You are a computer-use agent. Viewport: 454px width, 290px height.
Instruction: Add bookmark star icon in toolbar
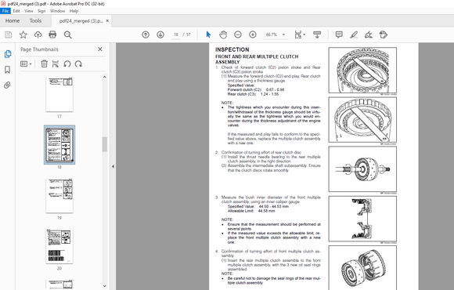23,34
